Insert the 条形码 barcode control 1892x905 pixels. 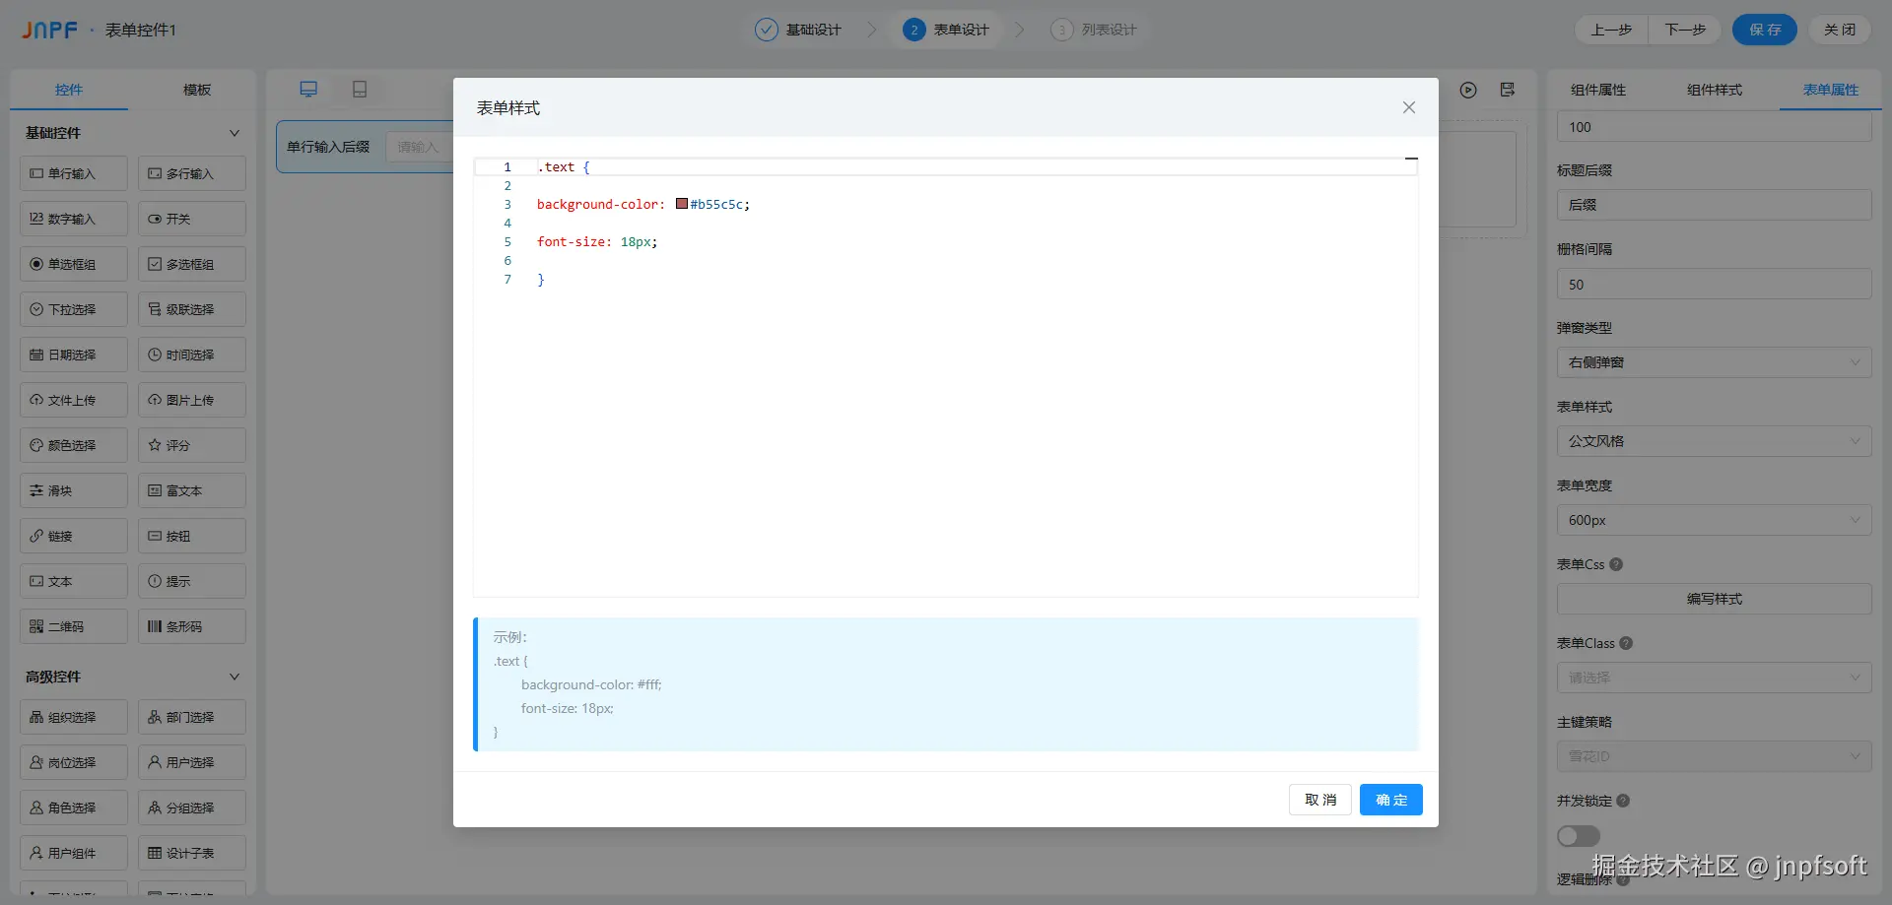point(192,626)
